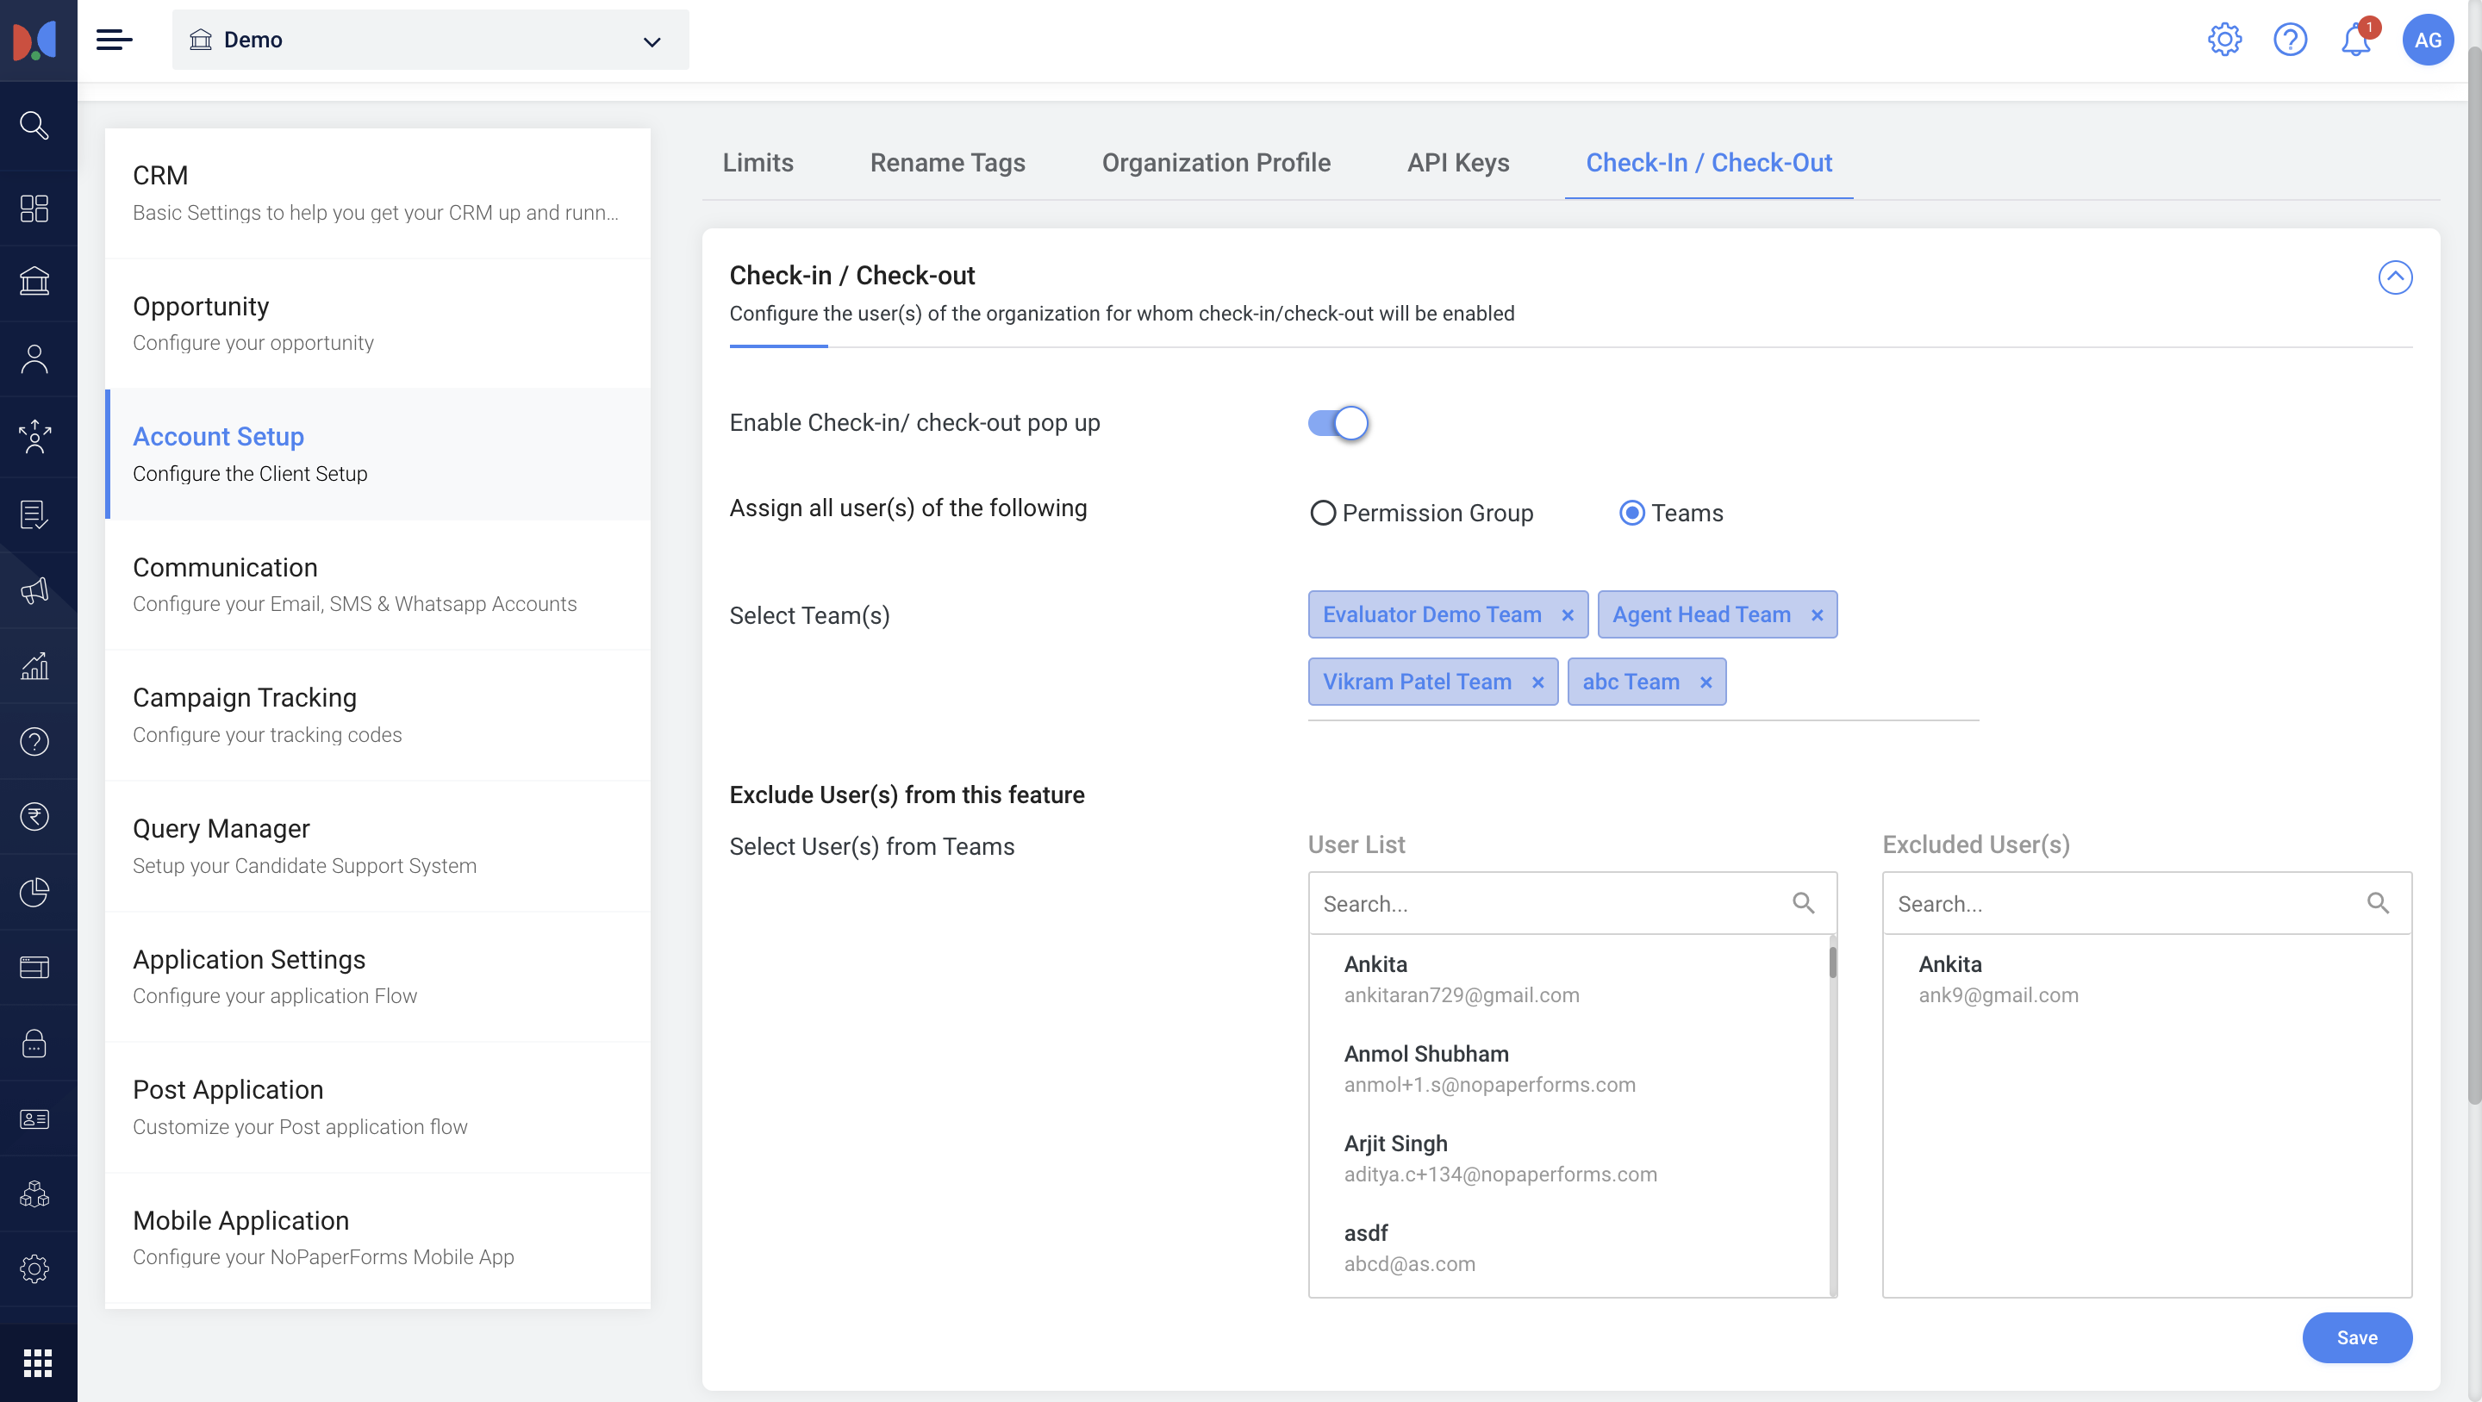Open the AG user avatar menu
Viewport: 2482px width, 1402px height.
pyautogui.click(x=2428, y=40)
